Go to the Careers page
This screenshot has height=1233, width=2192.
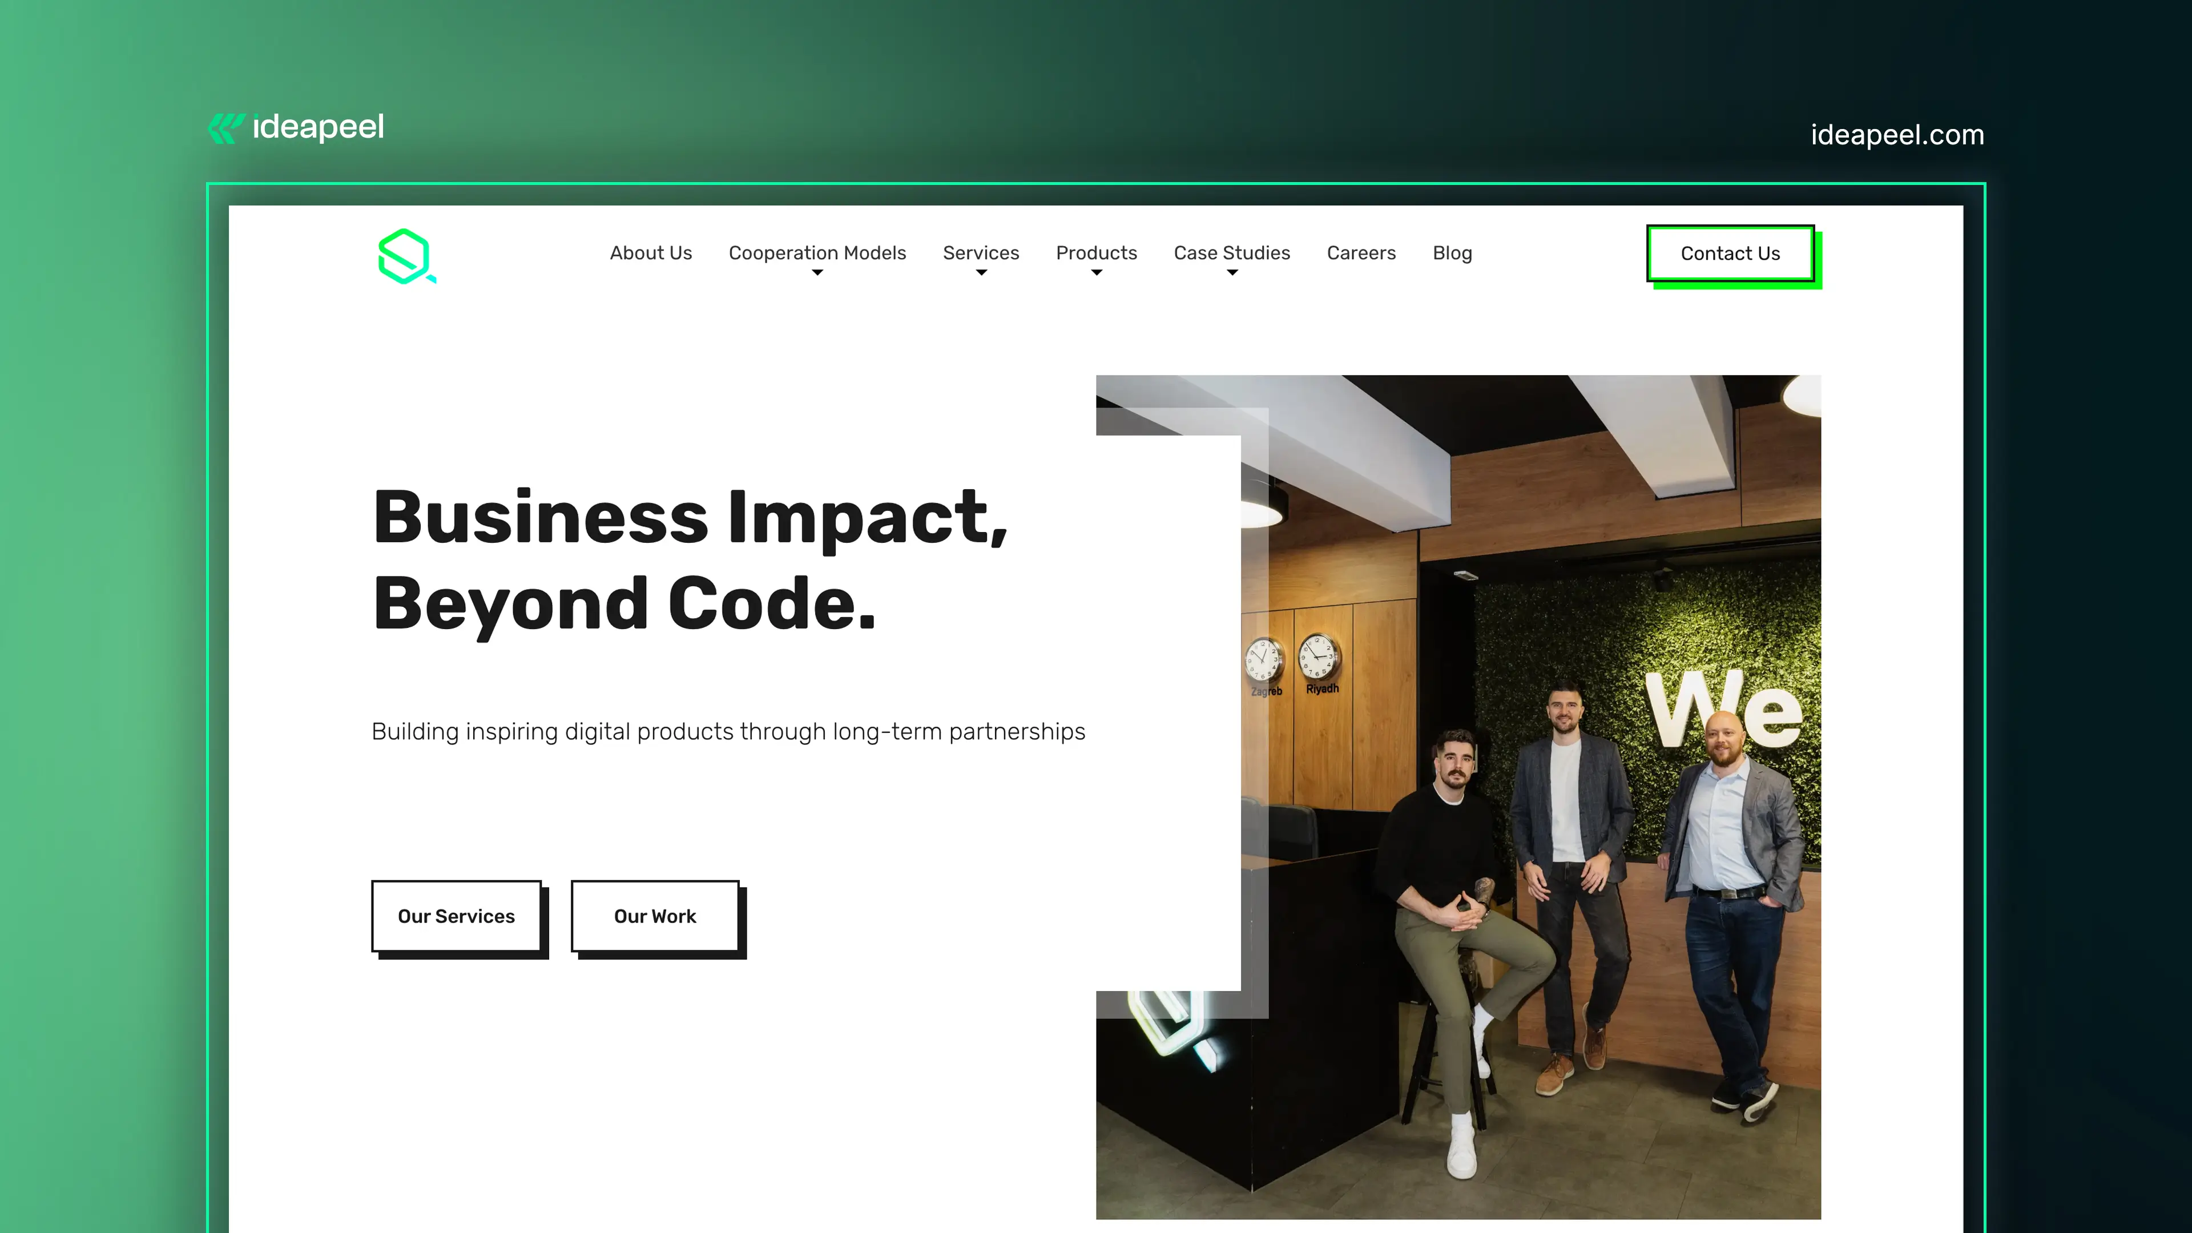point(1361,253)
